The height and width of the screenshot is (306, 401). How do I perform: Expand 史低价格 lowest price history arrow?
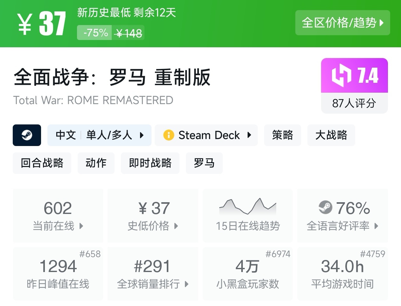click(x=176, y=226)
